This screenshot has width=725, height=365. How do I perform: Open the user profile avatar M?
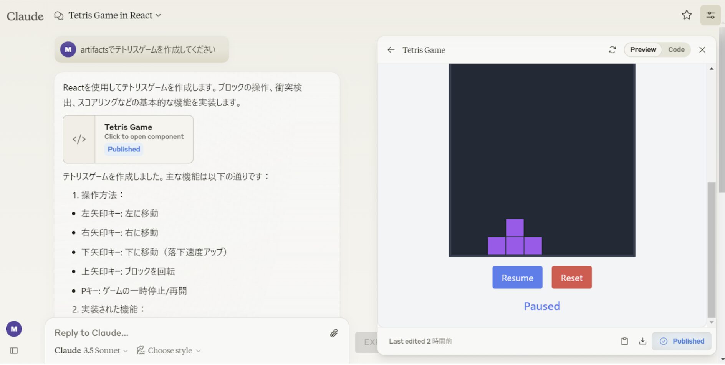click(14, 329)
